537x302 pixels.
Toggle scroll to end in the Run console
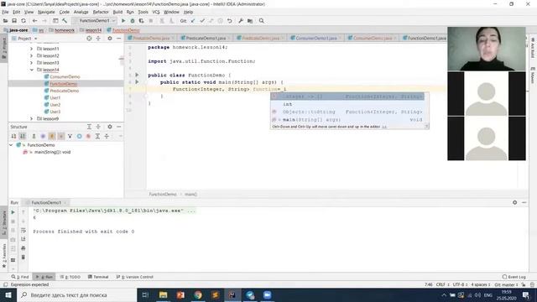click(23, 239)
